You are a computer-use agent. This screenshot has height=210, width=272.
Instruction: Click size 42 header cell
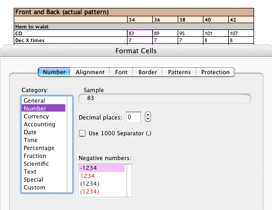point(241,19)
